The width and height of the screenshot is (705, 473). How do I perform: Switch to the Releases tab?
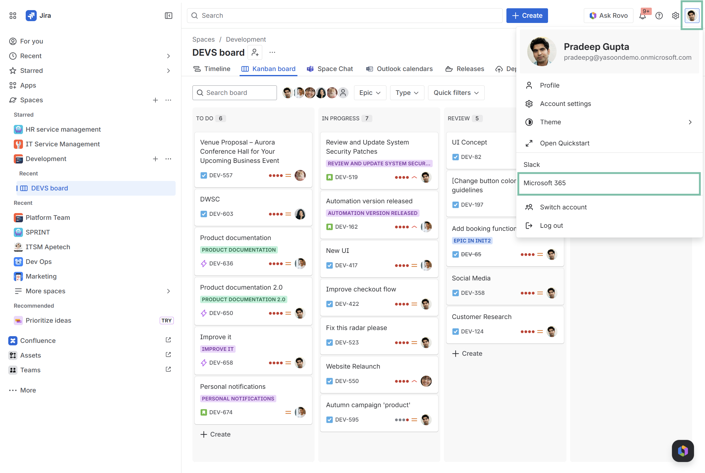tap(465, 69)
